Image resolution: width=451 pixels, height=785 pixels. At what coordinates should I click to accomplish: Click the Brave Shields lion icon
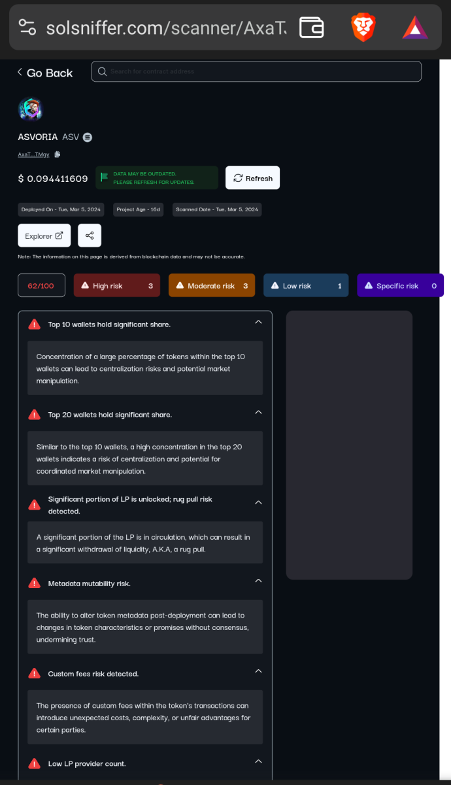tap(363, 27)
